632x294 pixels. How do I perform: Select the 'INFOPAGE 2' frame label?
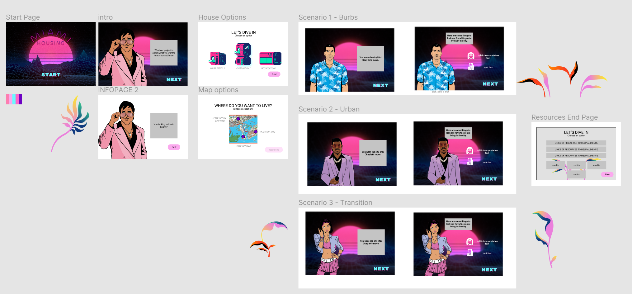coord(118,90)
